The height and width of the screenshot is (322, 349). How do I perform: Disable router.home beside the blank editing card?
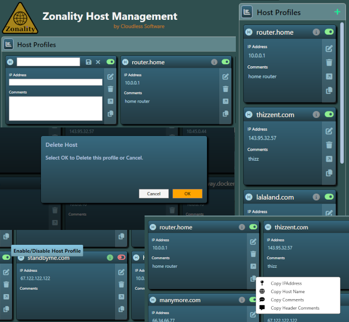tap(225, 62)
